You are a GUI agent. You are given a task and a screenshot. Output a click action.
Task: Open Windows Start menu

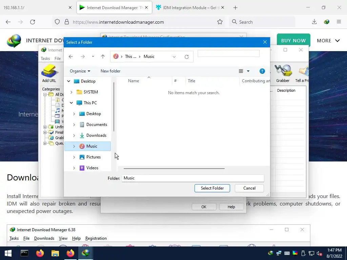pyautogui.click(x=8, y=253)
